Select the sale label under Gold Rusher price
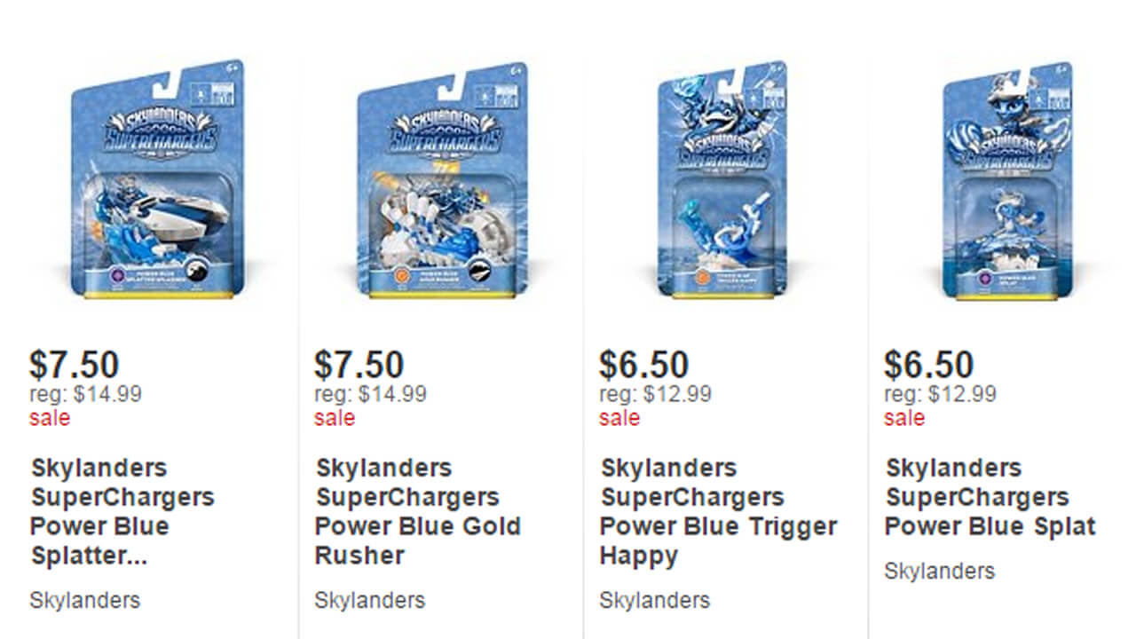The height and width of the screenshot is (639, 1136). pyautogui.click(x=335, y=418)
